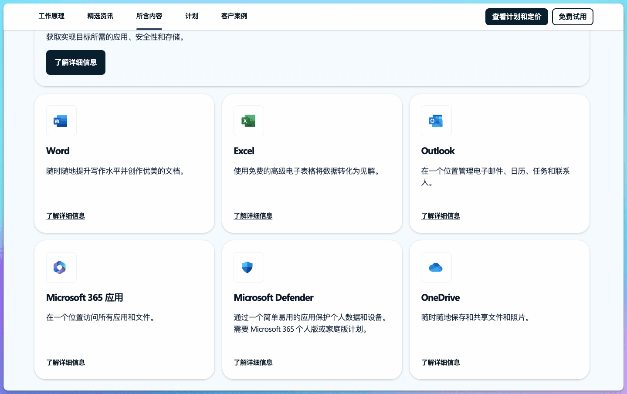
Task: Click the dark 了解详细信息 button at top
Action: click(76, 62)
